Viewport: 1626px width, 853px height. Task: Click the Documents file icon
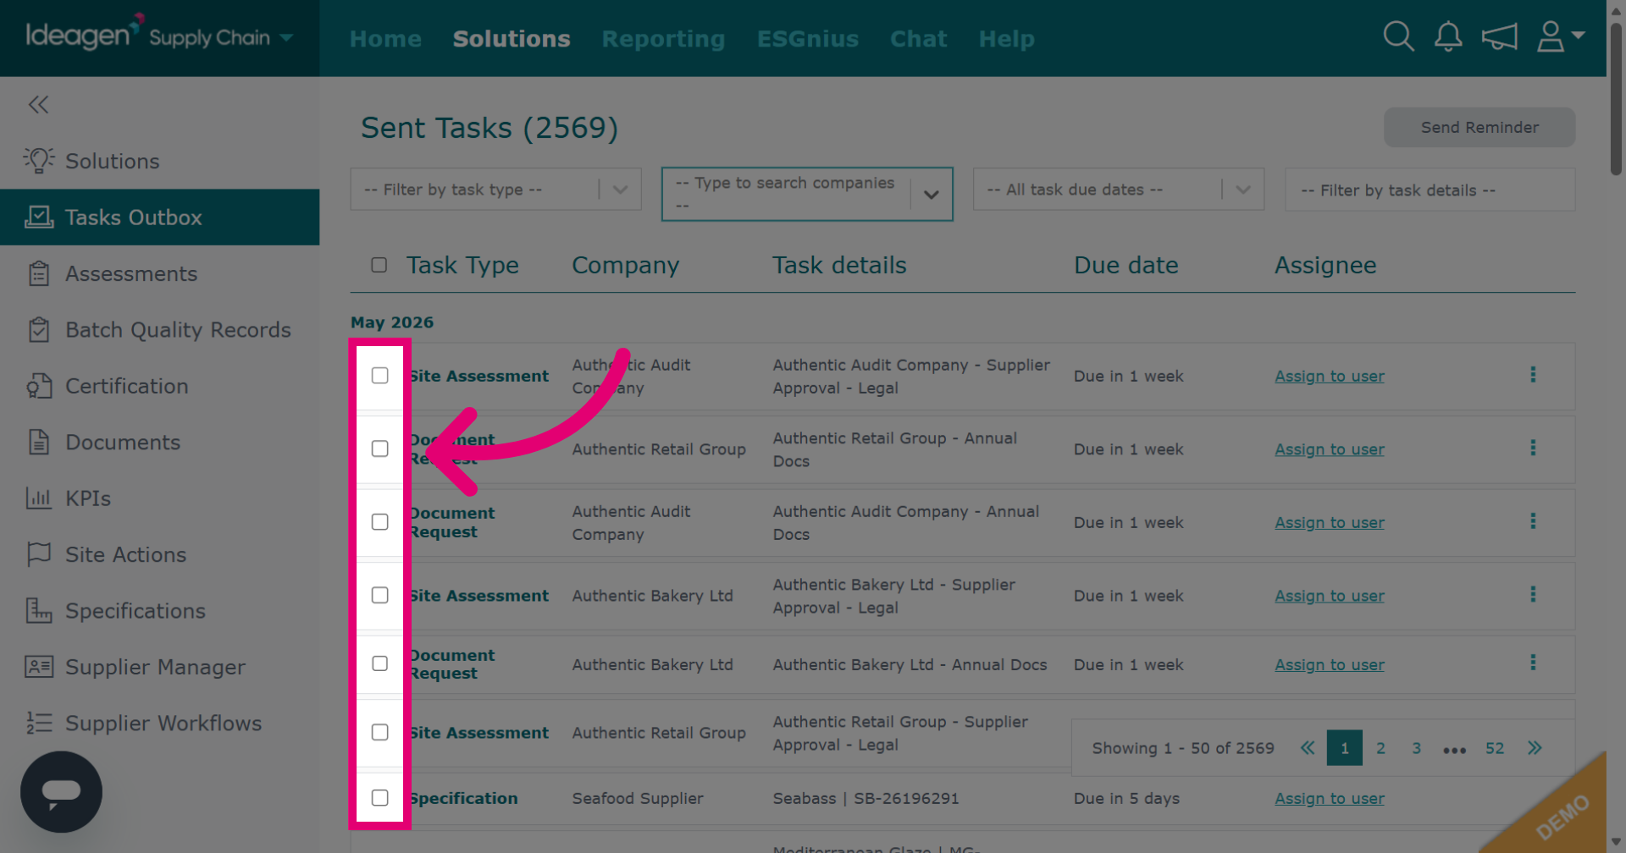click(38, 442)
